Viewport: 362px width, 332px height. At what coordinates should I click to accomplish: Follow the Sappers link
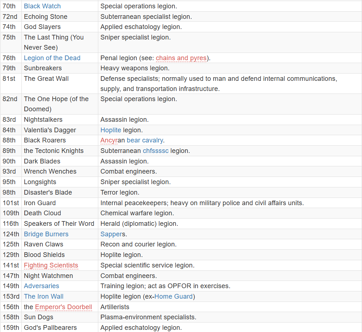(111, 234)
